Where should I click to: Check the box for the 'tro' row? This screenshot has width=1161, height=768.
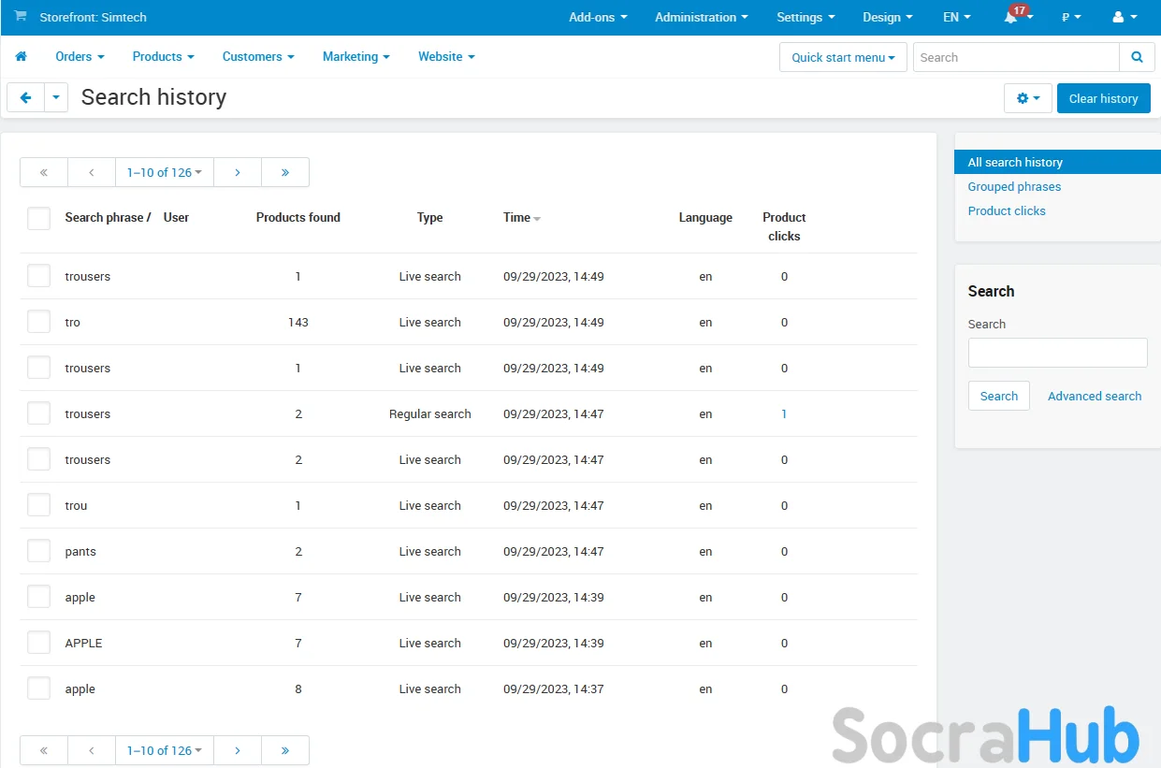coord(38,322)
